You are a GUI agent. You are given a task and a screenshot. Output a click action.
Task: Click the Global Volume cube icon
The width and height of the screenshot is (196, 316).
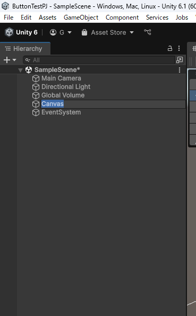pyautogui.click(x=36, y=95)
